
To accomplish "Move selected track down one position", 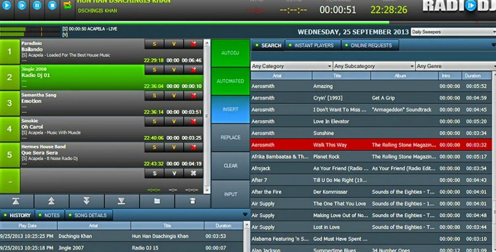I will (x=86, y=201).
